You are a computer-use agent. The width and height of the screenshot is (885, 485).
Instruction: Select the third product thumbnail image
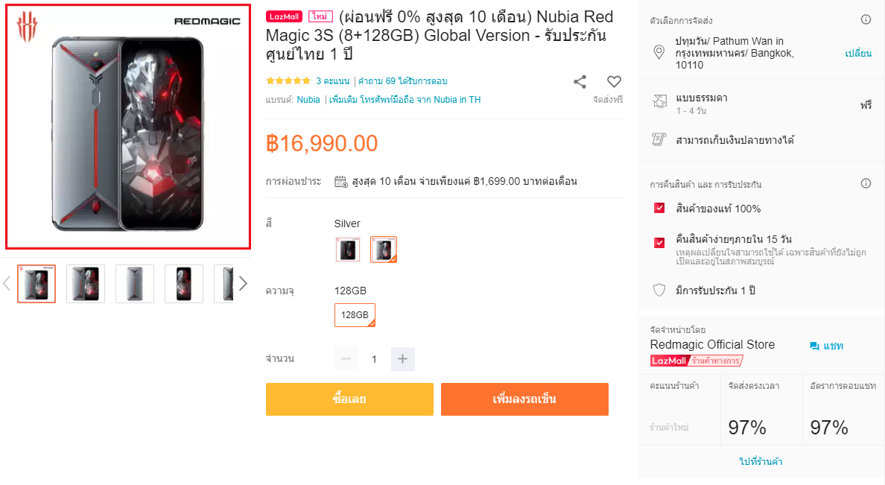click(x=135, y=284)
